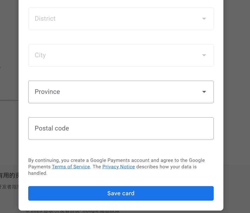This screenshot has height=213, width=250.
Task: Click the Postal code placeholder text
Action: [x=52, y=128]
